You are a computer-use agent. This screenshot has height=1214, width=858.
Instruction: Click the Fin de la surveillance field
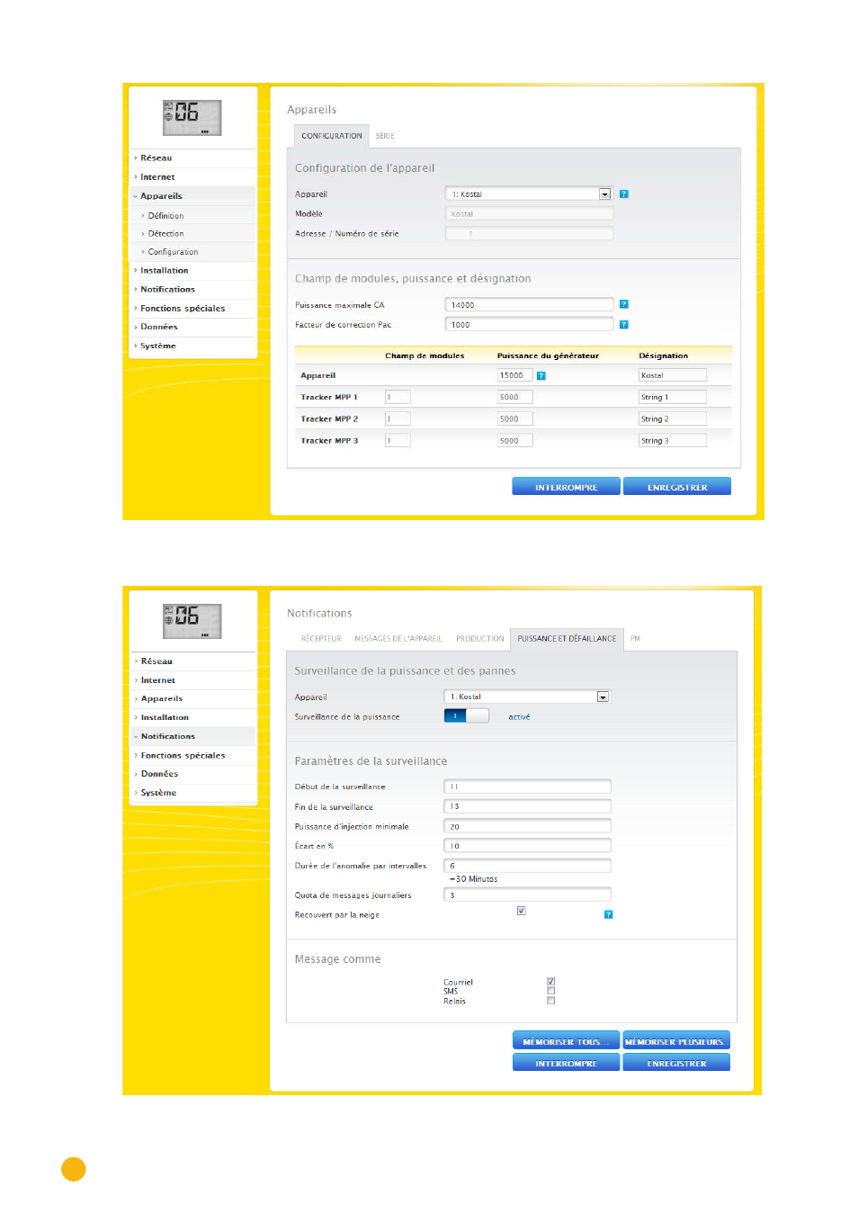527,806
